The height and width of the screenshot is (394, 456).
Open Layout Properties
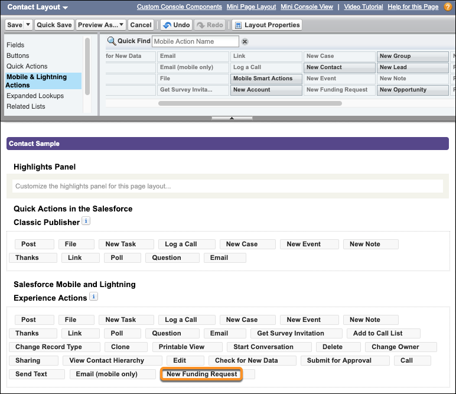click(x=266, y=25)
